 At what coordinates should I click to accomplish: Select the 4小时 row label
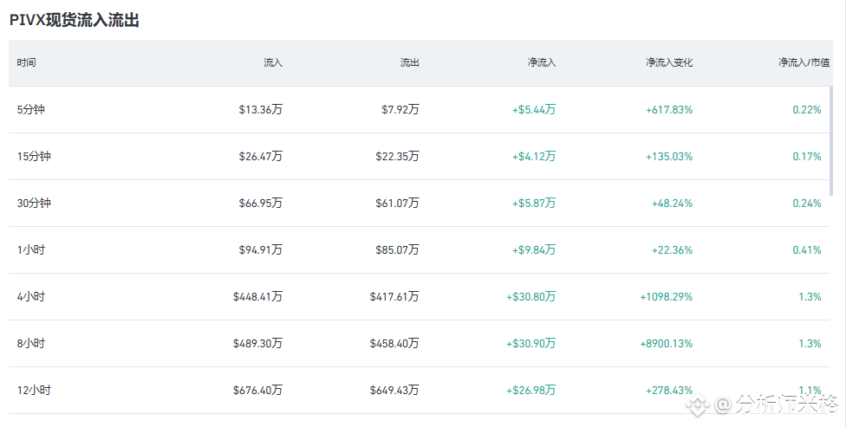[30, 297]
